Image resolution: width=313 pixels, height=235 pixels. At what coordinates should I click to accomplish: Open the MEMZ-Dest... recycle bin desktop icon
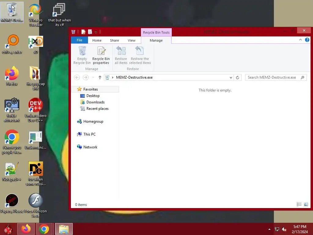12,12
